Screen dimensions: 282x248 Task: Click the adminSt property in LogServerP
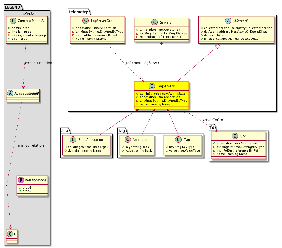click(160, 93)
